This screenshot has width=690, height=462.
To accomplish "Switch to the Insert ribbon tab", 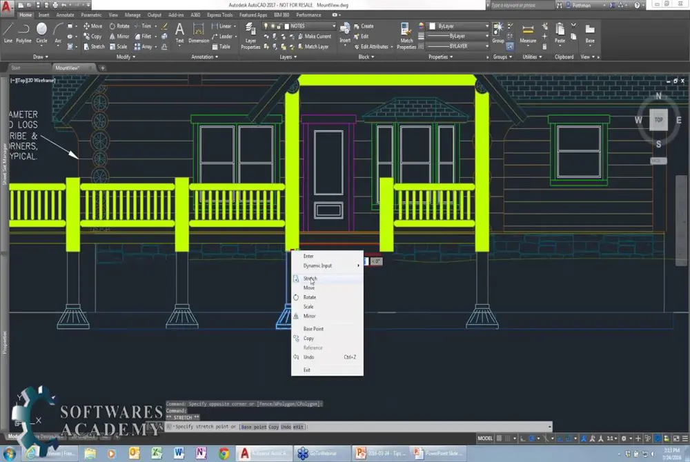I will (x=43, y=15).
